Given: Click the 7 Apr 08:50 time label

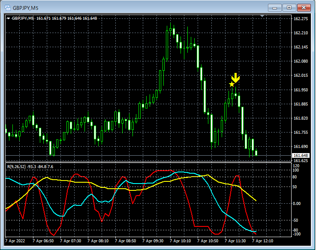Looking at the screenshot, I should click(x=125, y=241).
